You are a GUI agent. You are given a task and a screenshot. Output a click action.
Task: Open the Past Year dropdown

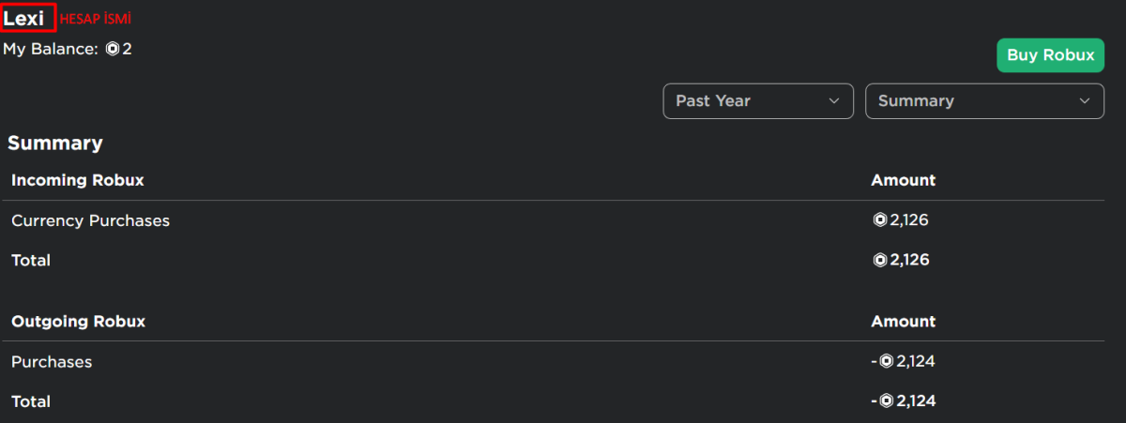coord(758,101)
